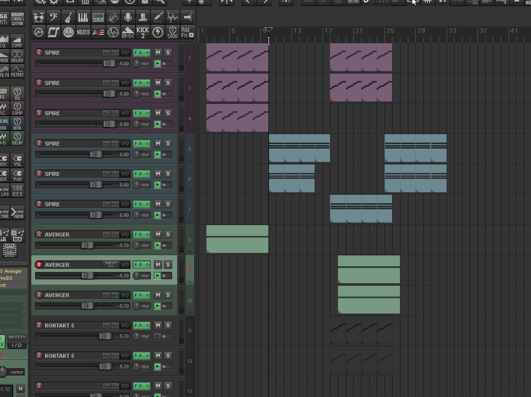Select the green MIDI item on track 8
Viewport: 531px width, 397px height.
[x=237, y=239]
